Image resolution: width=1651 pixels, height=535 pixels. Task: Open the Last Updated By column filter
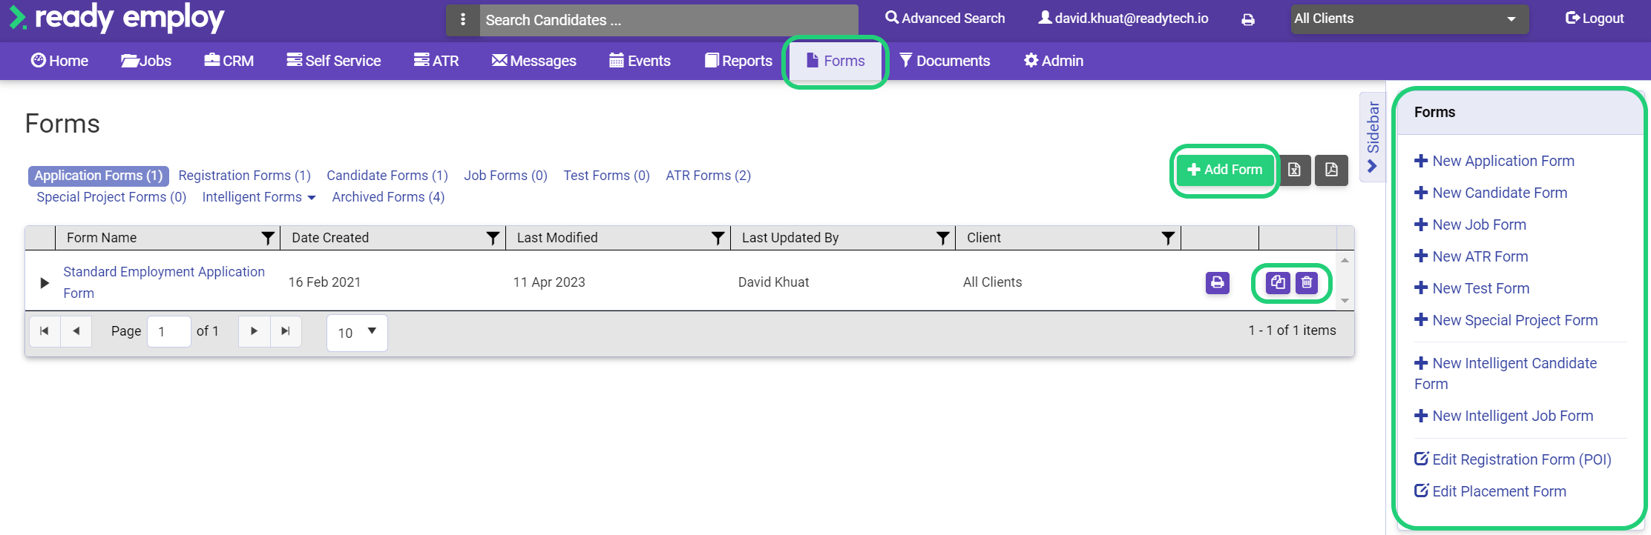point(942,238)
